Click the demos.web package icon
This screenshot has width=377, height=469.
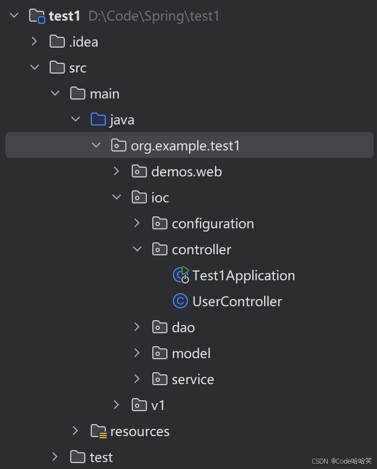pyautogui.click(x=139, y=171)
